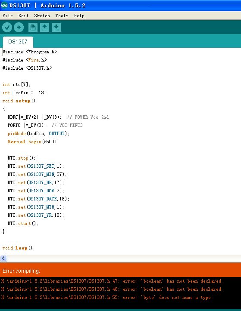This screenshot has width=241, height=311.
Task: Save sketch with the Save icon
Action: click(x=56, y=27)
